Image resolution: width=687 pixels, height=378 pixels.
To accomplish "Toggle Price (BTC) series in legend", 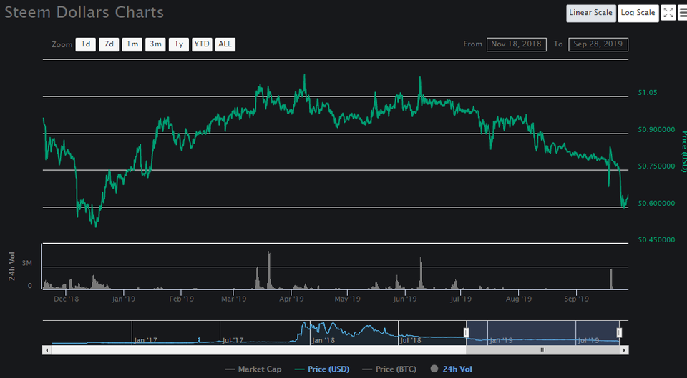I will click(x=389, y=369).
